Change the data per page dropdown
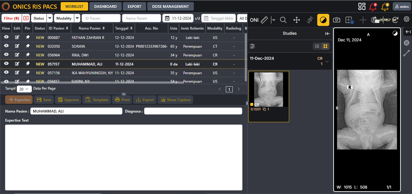412x194 pixels. [x=24, y=89]
